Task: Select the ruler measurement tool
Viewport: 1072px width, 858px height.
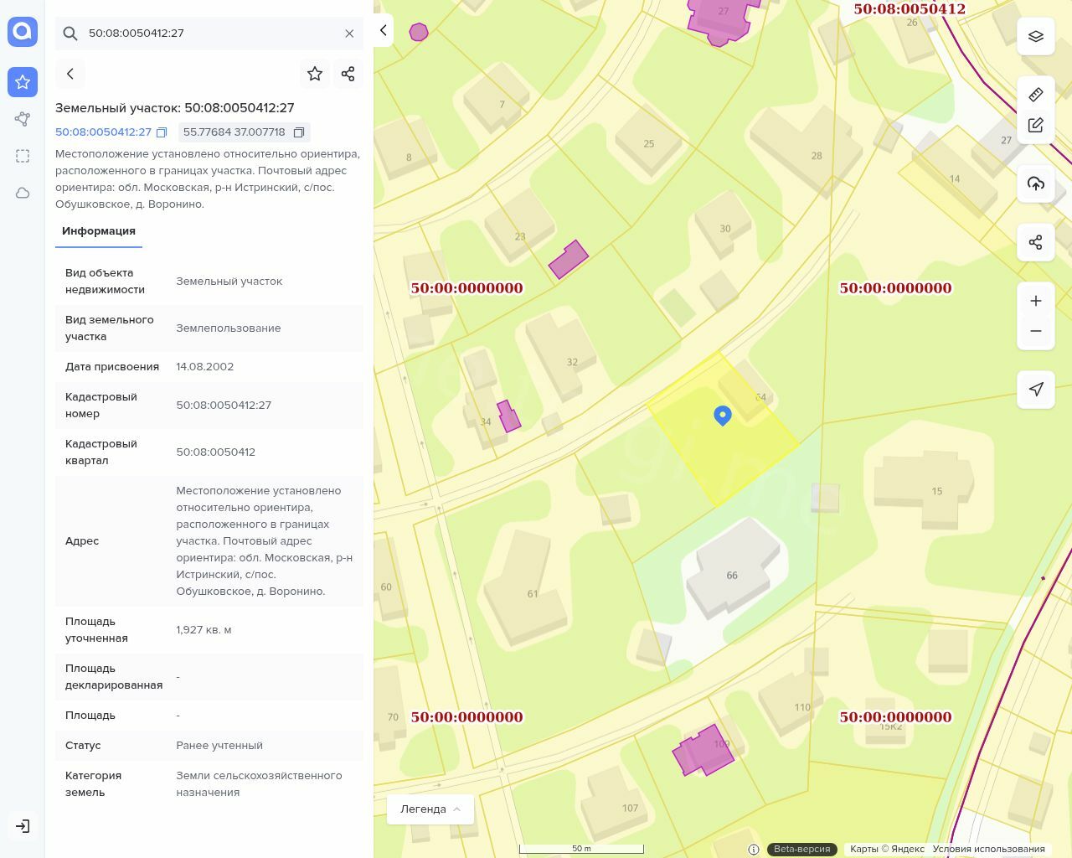Action: coord(1036,95)
